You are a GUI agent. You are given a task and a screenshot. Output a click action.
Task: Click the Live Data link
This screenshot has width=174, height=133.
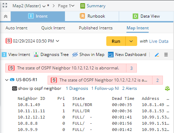(159, 41)
